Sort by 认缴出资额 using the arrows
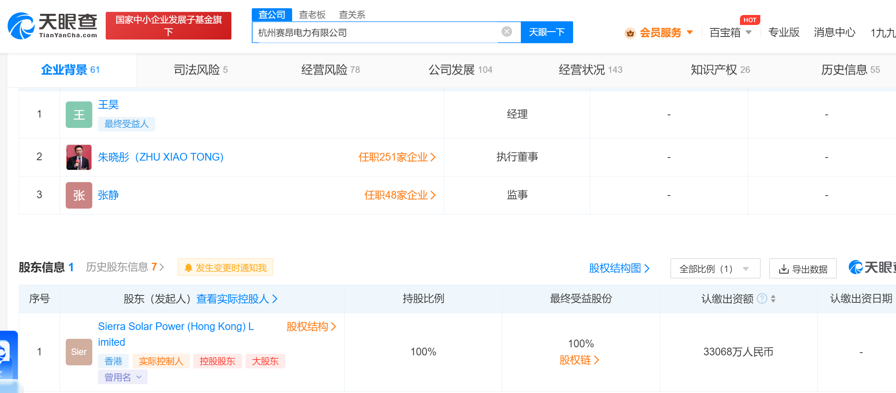The height and width of the screenshot is (393, 896). [x=773, y=298]
